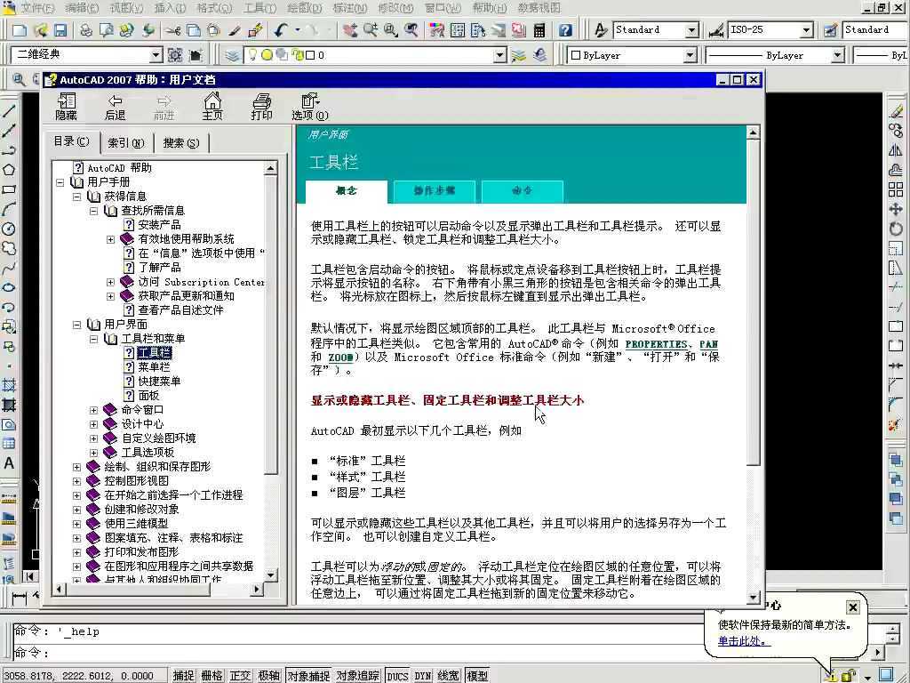910x683 pixels.
Task: Click the help content vertical scrollbar thumb
Action: (x=753, y=304)
